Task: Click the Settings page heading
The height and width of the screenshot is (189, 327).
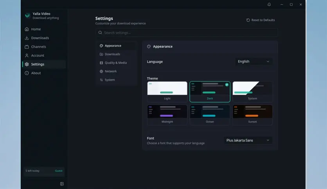Action: pyautogui.click(x=104, y=18)
